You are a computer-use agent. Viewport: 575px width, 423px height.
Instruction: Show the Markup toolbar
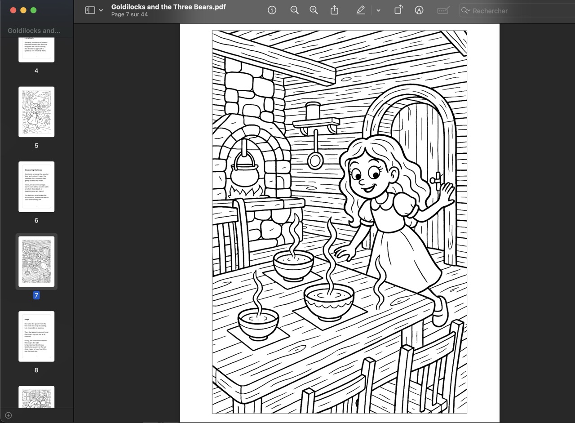click(x=419, y=10)
